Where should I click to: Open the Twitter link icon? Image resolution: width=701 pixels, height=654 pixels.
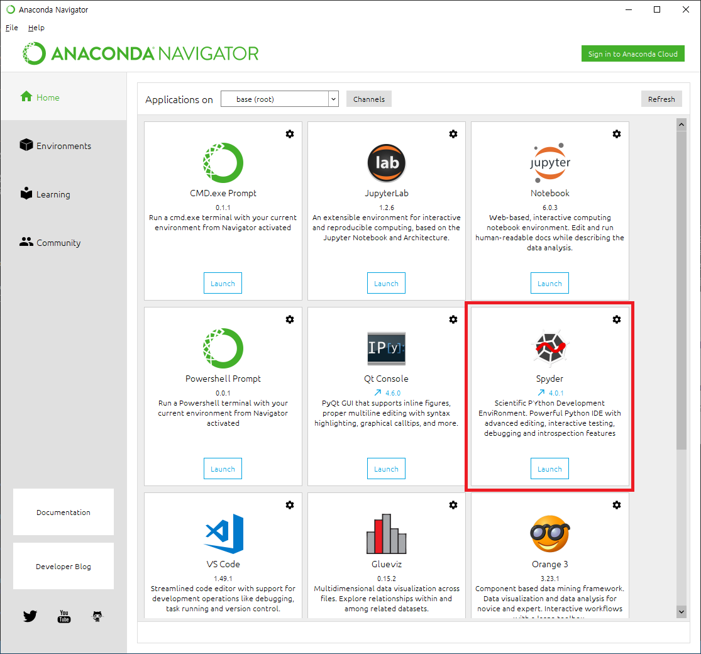click(x=30, y=616)
